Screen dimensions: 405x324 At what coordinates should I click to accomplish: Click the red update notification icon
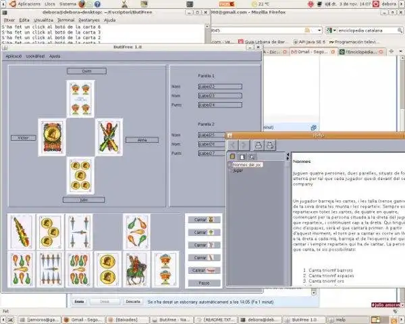pyautogui.click(x=310, y=4)
